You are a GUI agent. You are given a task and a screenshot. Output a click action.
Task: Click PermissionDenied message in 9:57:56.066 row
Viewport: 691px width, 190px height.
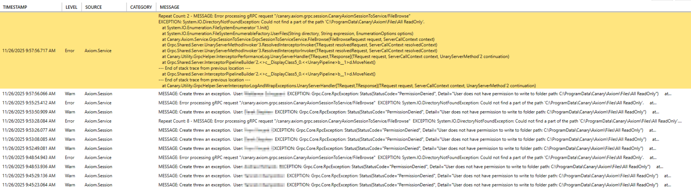pyautogui.click(x=415, y=94)
